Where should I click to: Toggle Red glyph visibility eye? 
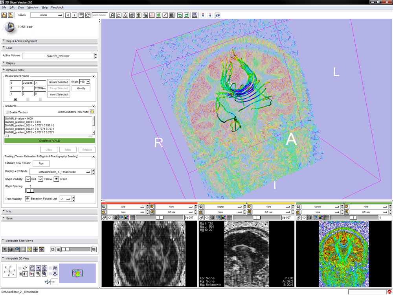pyautogui.click(x=28, y=179)
